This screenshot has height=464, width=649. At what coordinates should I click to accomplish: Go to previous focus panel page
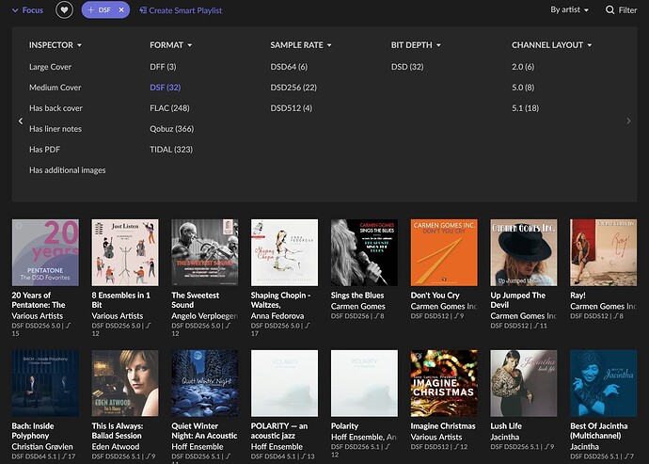click(x=21, y=121)
